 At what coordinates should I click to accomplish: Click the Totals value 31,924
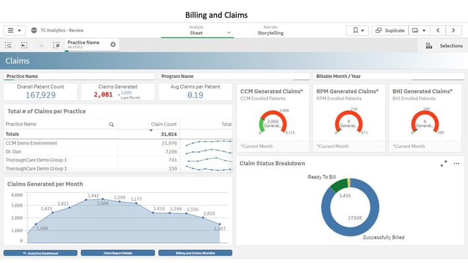(x=168, y=134)
